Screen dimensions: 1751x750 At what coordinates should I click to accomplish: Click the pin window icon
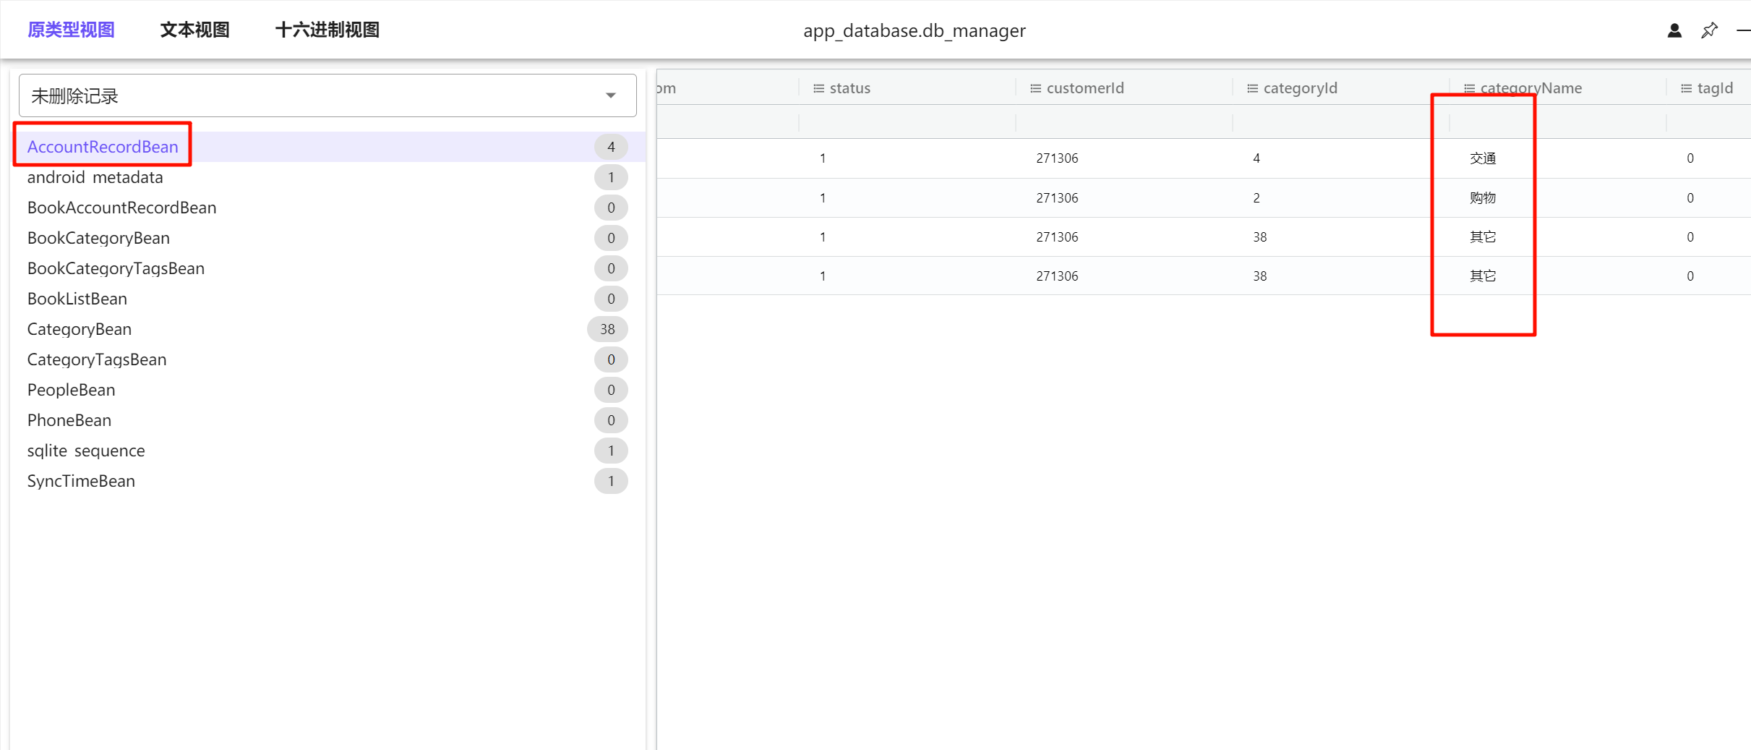click(1709, 30)
